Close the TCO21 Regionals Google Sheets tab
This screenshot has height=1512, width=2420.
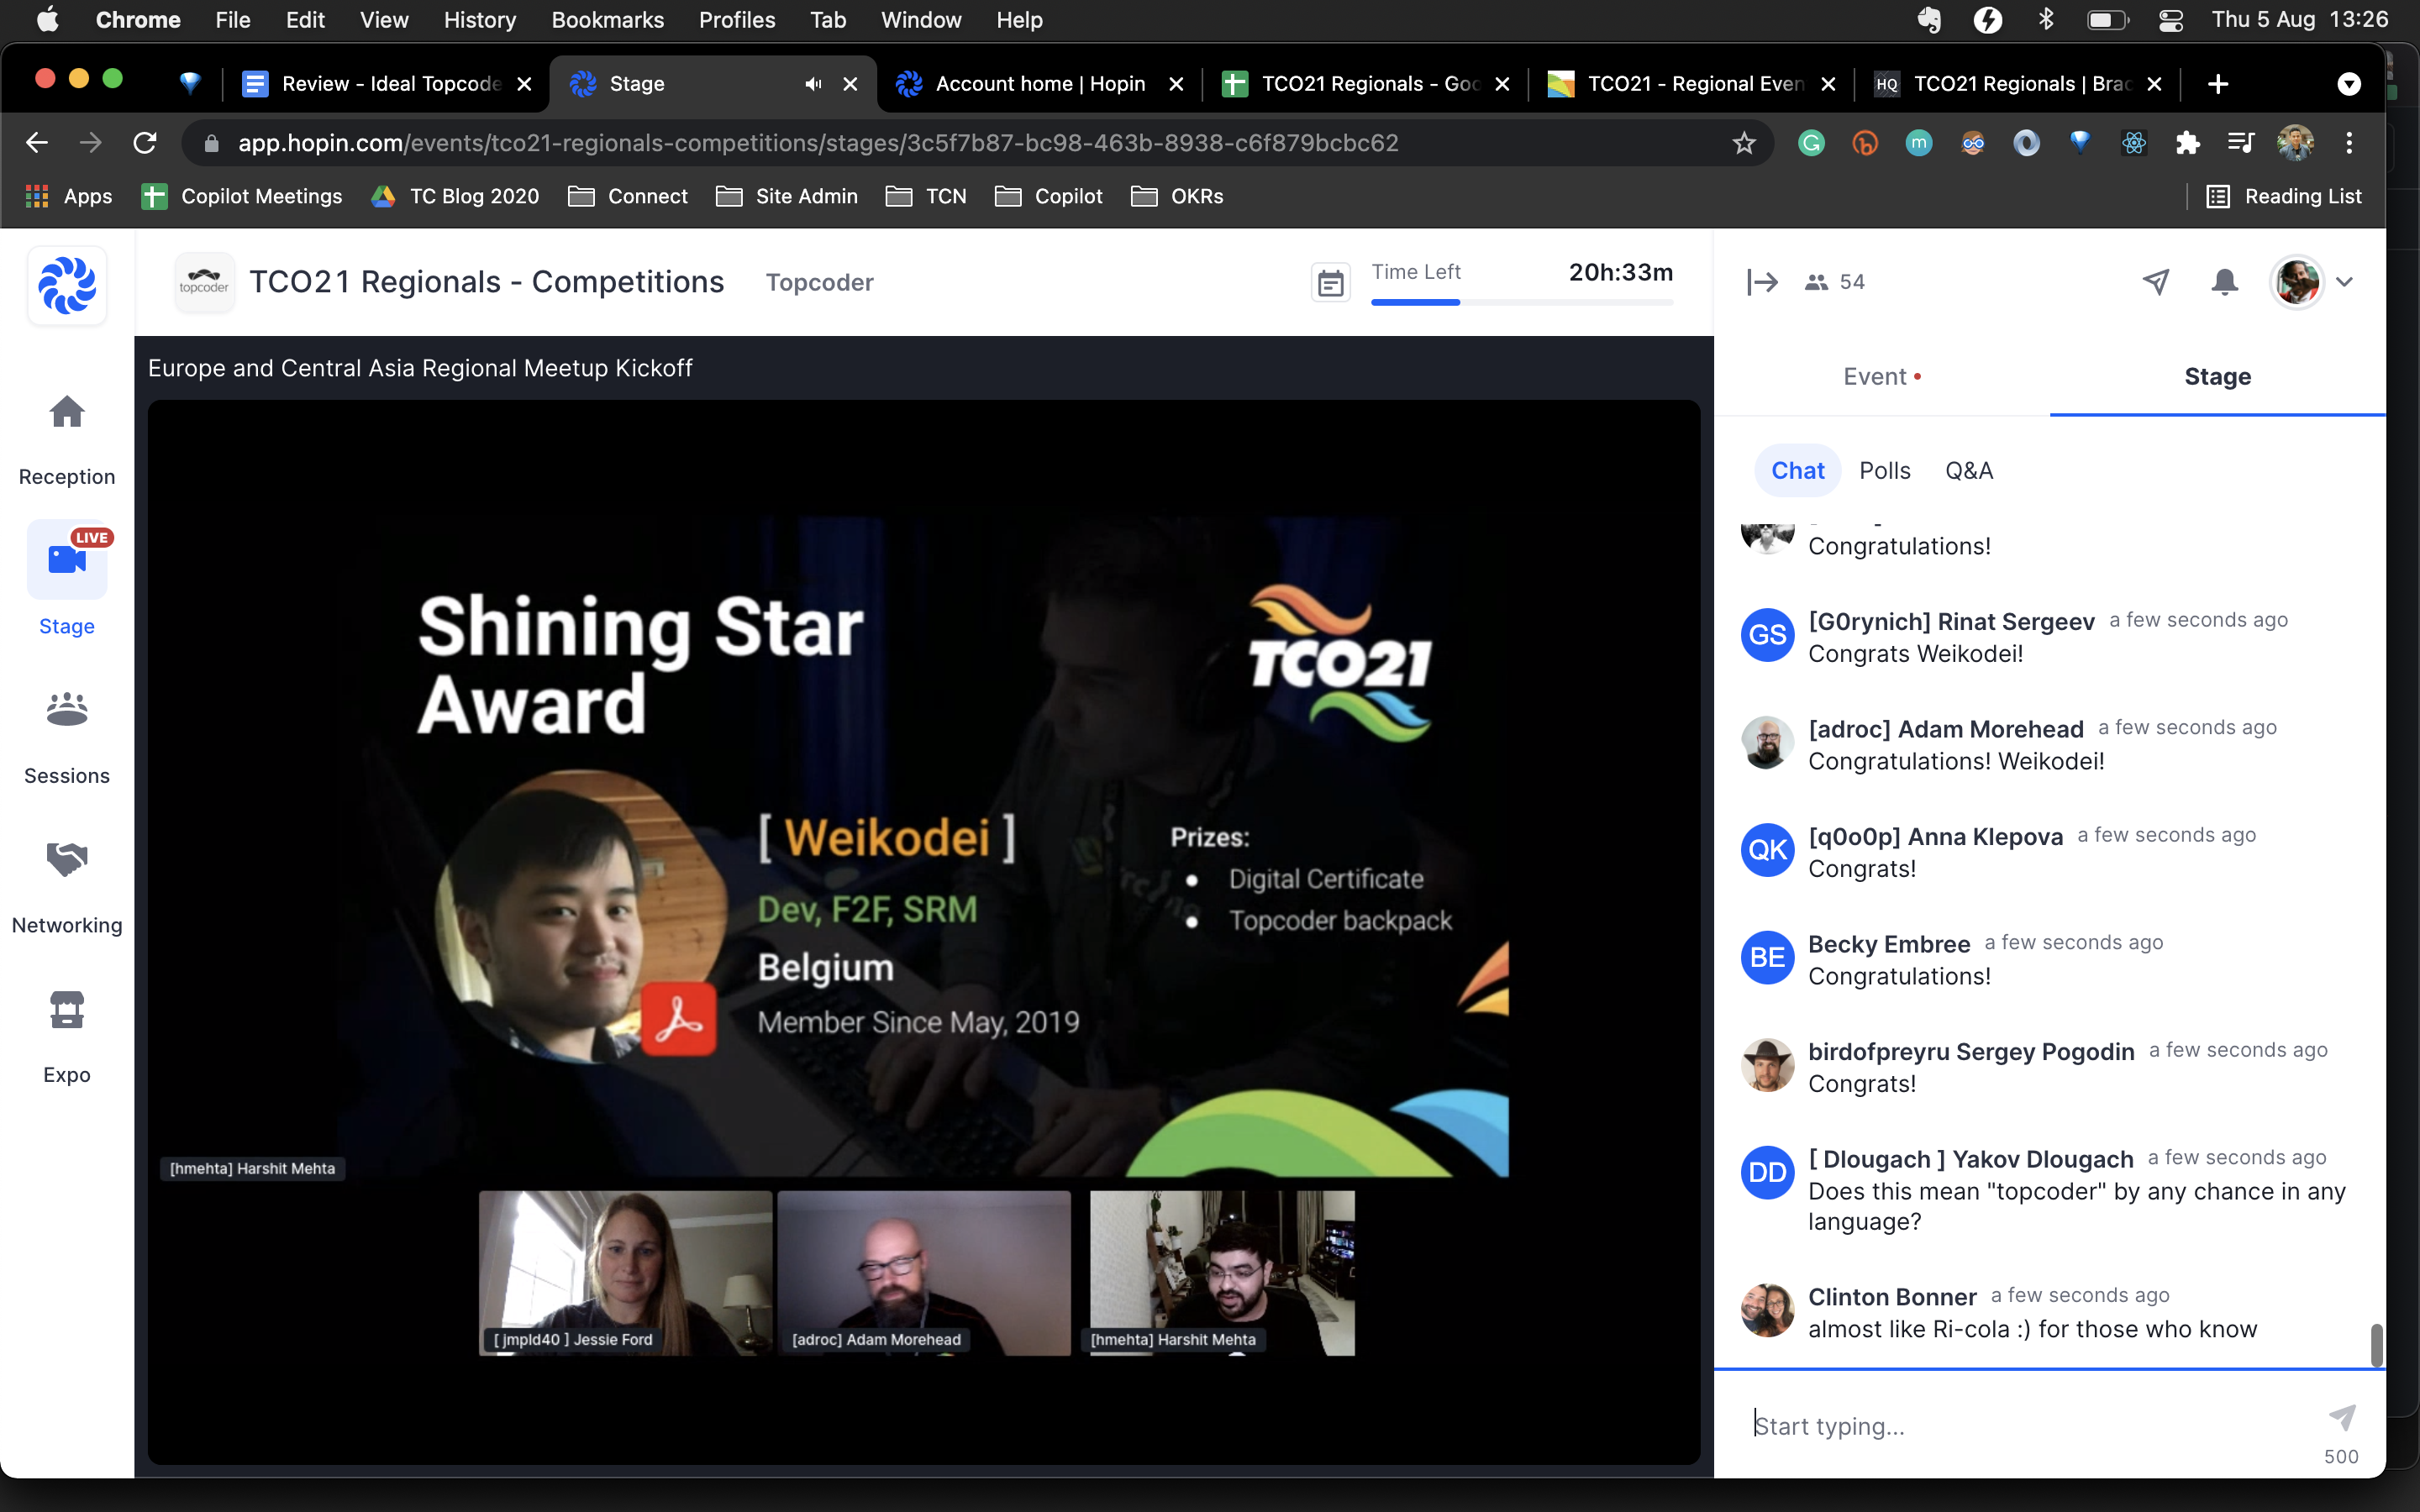coord(1501,84)
